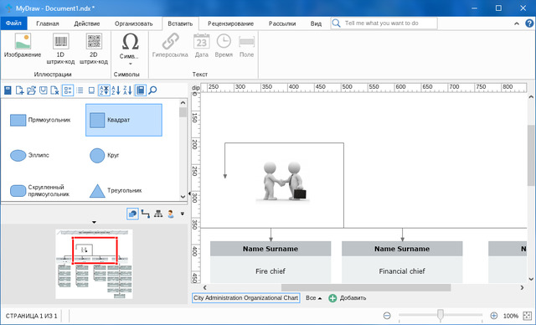Select the City Administration Organizational Chart page tab
Screen dimensions: 536x325
245,298
